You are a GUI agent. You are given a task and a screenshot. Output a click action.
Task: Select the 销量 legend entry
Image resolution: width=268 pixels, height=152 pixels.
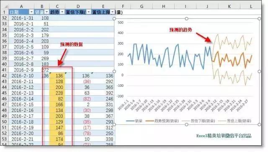134,121
